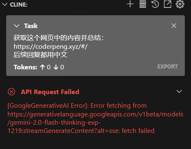Screen dimensions: 191x149
Task: Click the tokens upload arrow icon
Action: pos(43,67)
